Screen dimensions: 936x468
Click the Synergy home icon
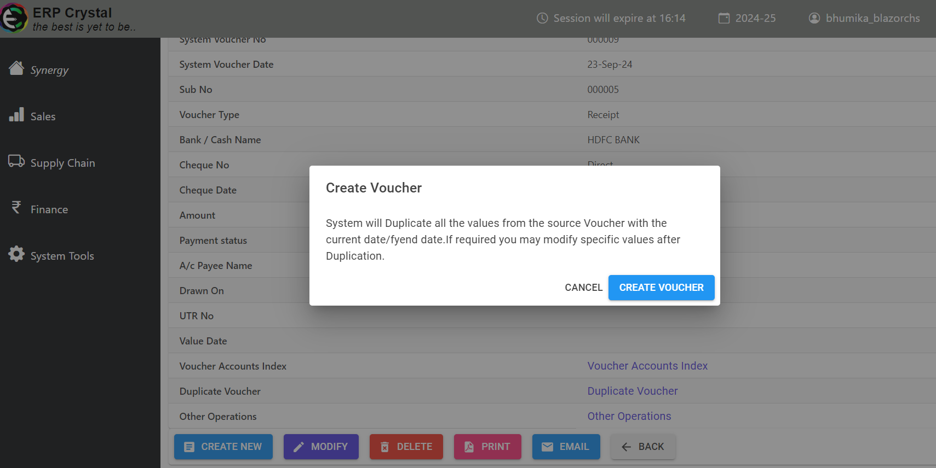pos(16,68)
